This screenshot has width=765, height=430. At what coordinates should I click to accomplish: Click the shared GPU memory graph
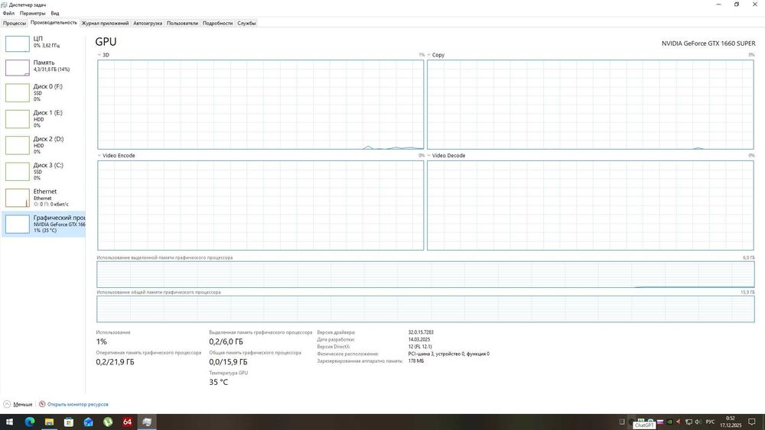pos(425,309)
